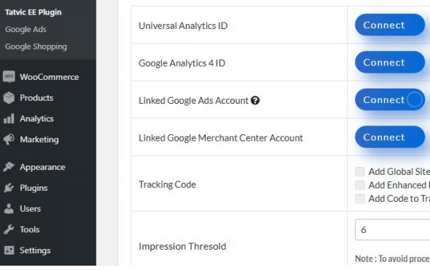The image size is (430, 270).
Task: Select the Tools wrench icon
Action: [9, 229]
